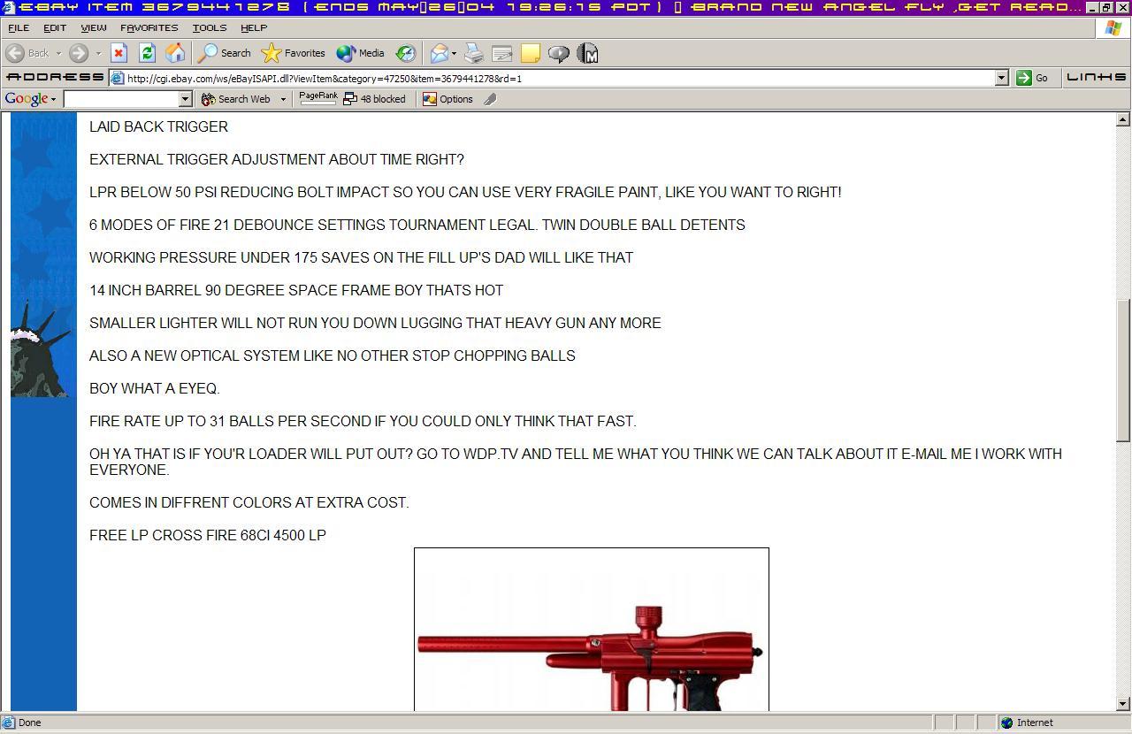The width and height of the screenshot is (1132, 734).
Task: Toggle the 48 blocked popup blocker
Action: pyautogui.click(x=374, y=99)
